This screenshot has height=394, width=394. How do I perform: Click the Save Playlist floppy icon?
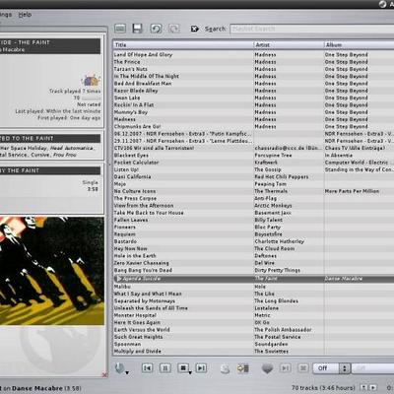[137, 29]
